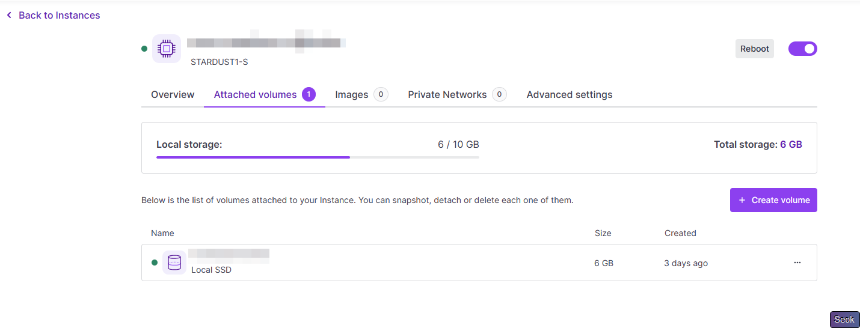The image size is (860, 328).
Task: Click the volume's green status indicator dot
Action: (x=155, y=263)
